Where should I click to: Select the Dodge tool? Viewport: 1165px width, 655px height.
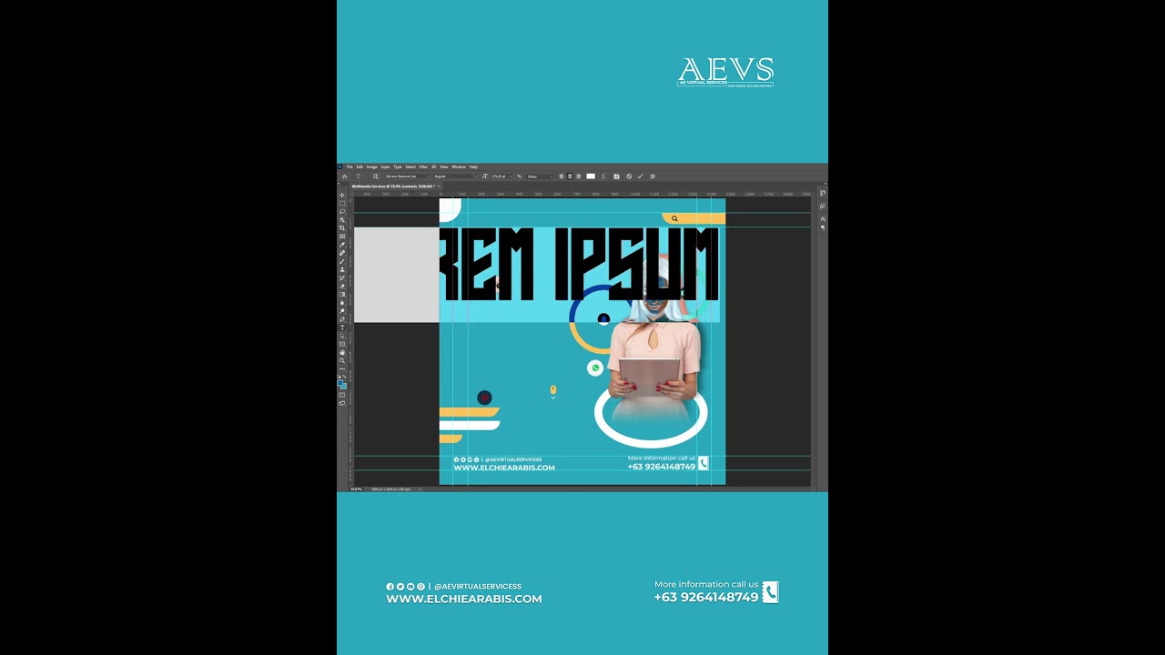point(342,311)
